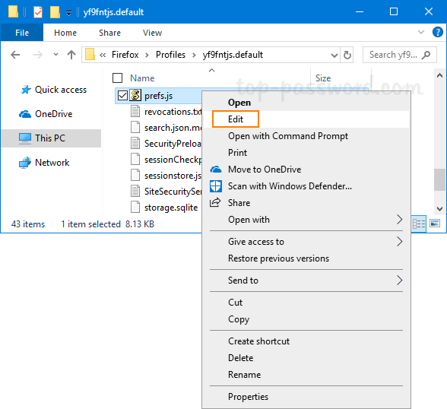
Task: Open recent locations dropdown arrow
Action: 55,54
